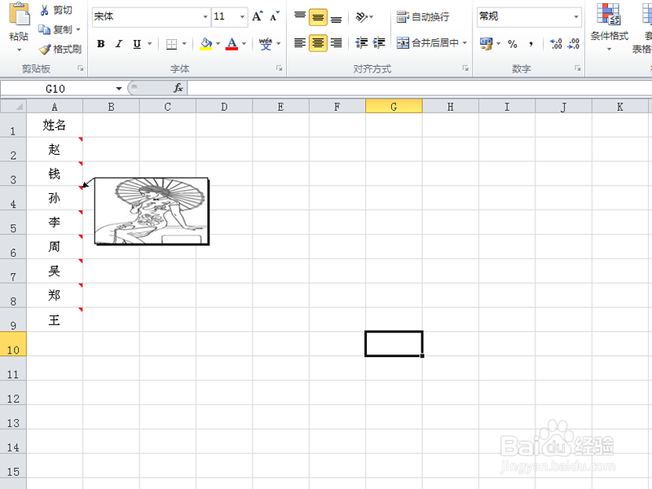This screenshot has height=489, width=652.
Task: Click increase decimal icon
Action: pos(556,44)
